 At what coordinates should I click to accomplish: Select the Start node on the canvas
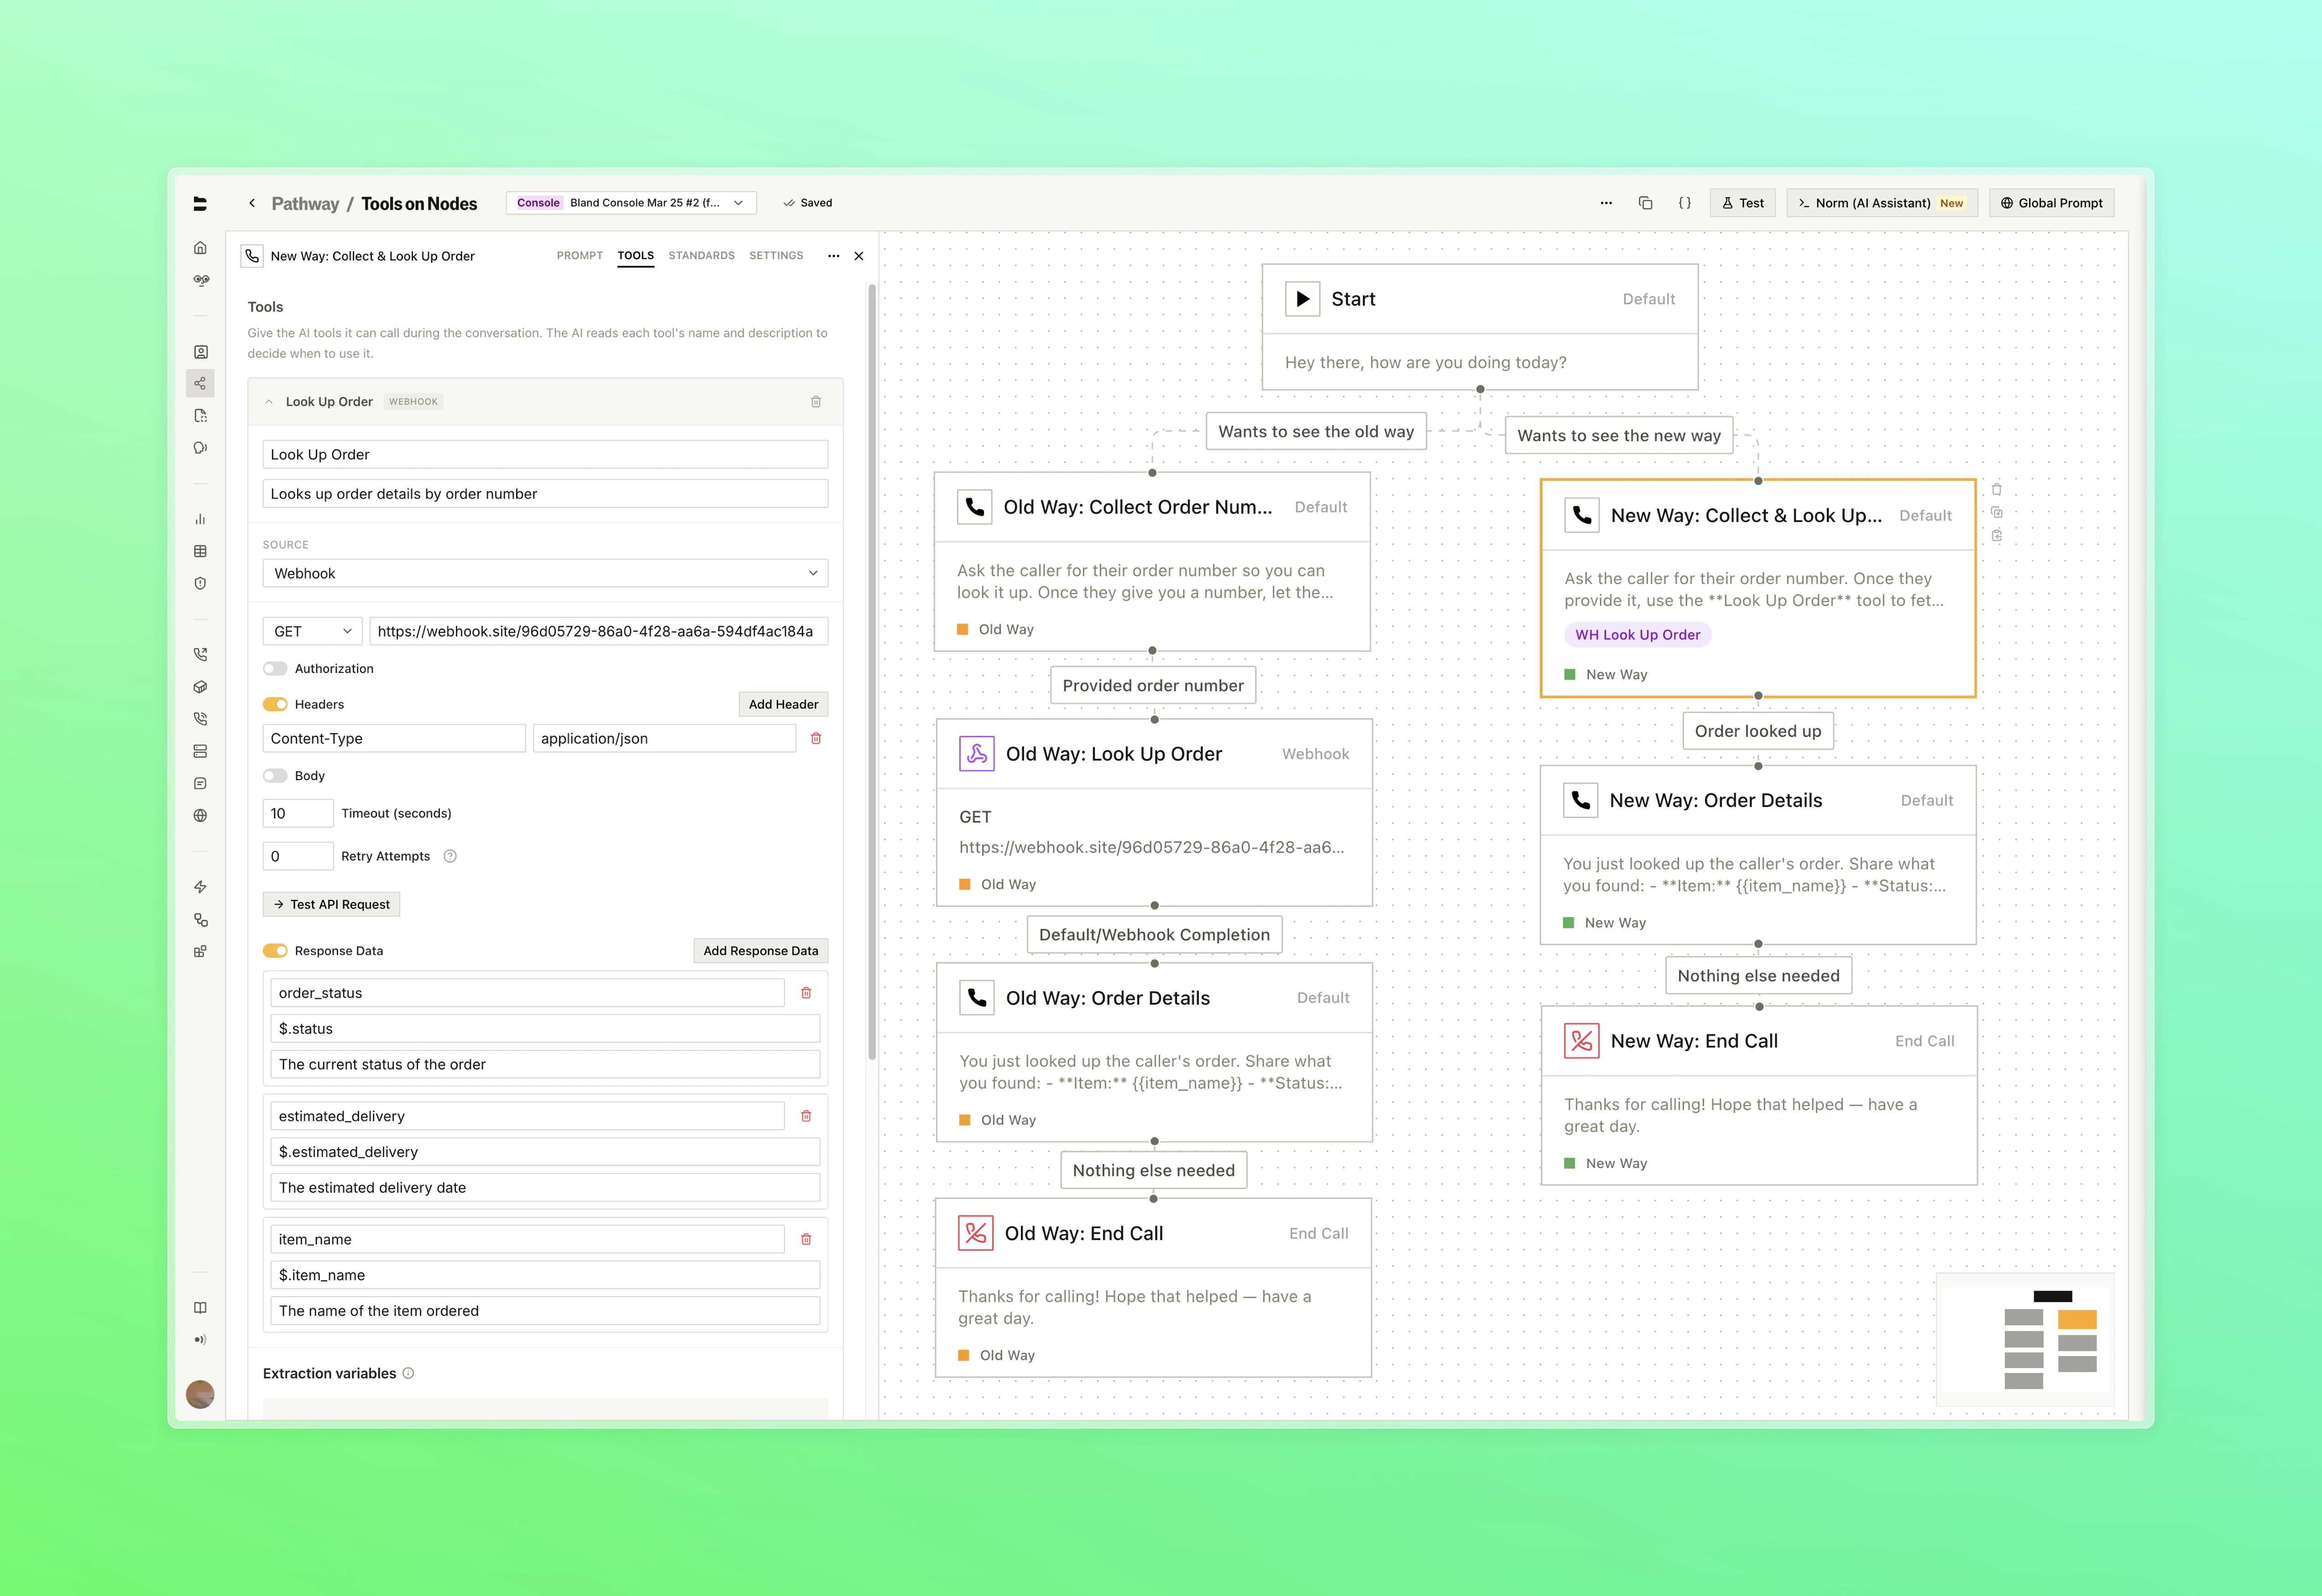pyautogui.click(x=1480, y=327)
